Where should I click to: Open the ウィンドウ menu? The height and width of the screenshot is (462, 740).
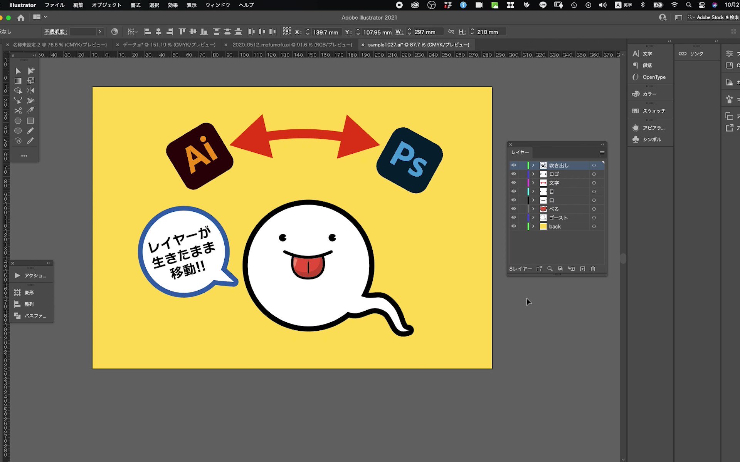pos(217,5)
